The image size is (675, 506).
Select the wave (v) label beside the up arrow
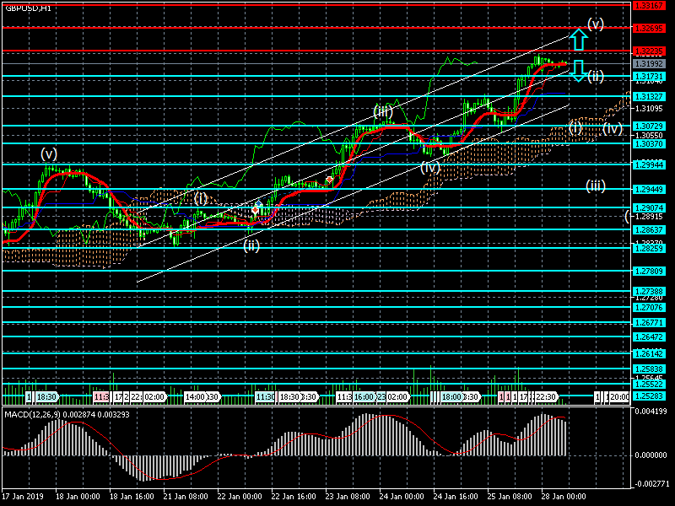pos(596,24)
